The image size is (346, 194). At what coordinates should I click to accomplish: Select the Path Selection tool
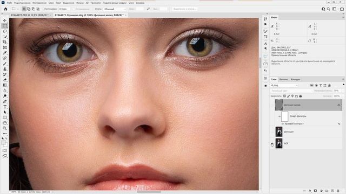pyautogui.click(x=5, y=112)
